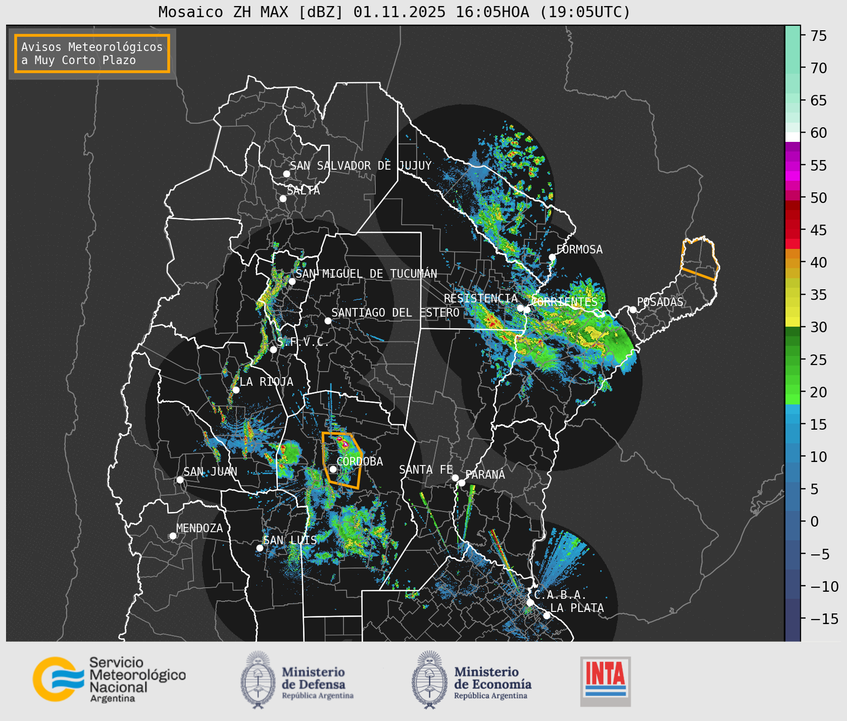This screenshot has height=721, width=847.
Task: Click the white dot marking S.F.V.C.
Action: 273,349
